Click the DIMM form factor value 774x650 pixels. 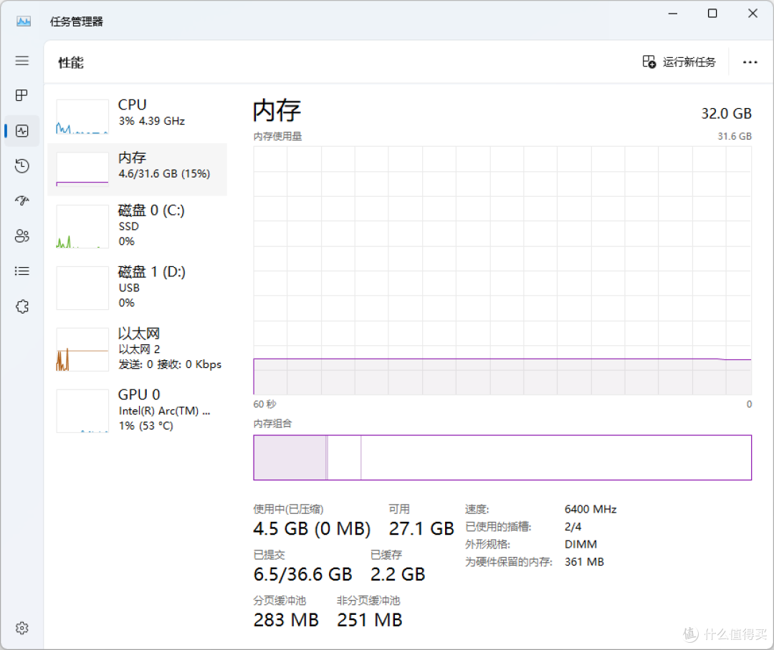click(580, 545)
